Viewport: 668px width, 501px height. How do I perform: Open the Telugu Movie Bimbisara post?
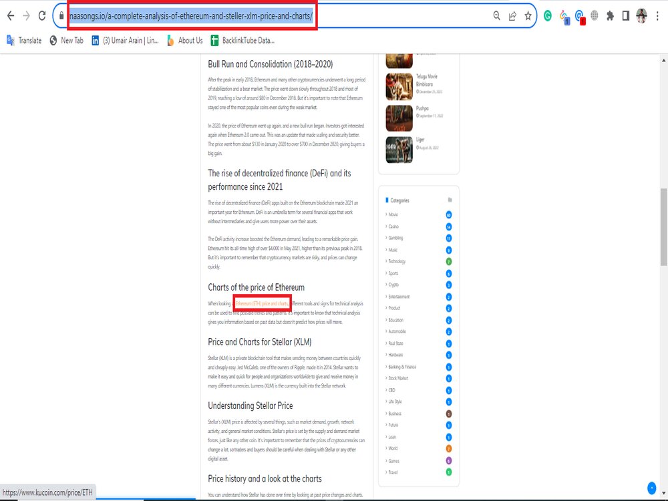[426, 80]
